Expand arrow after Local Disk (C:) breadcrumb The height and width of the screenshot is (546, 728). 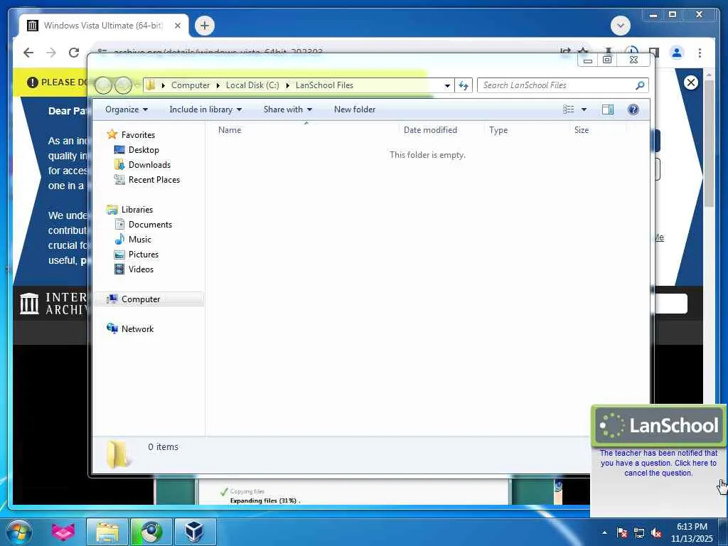click(x=287, y=85)
